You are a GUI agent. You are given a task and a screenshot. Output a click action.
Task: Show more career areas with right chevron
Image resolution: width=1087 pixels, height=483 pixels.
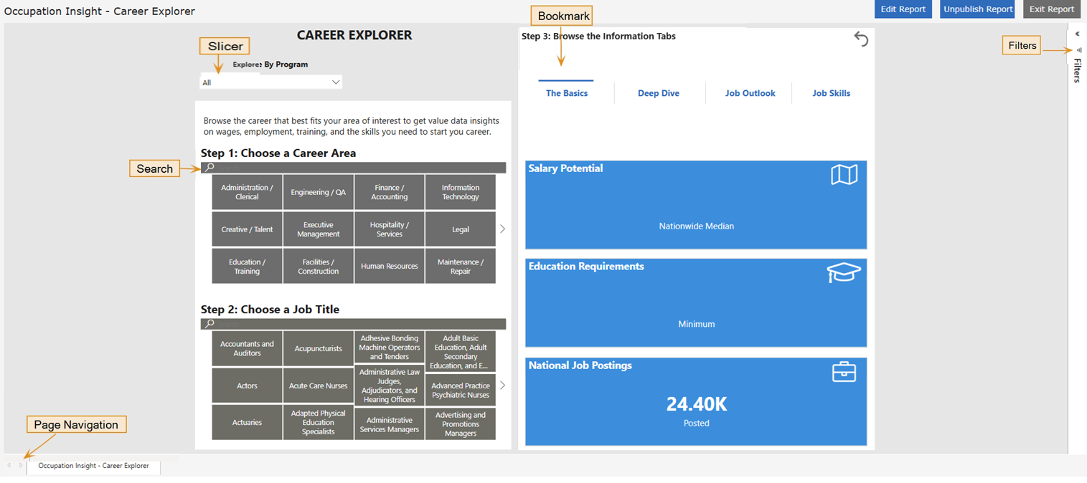click(x=502, y=229)
